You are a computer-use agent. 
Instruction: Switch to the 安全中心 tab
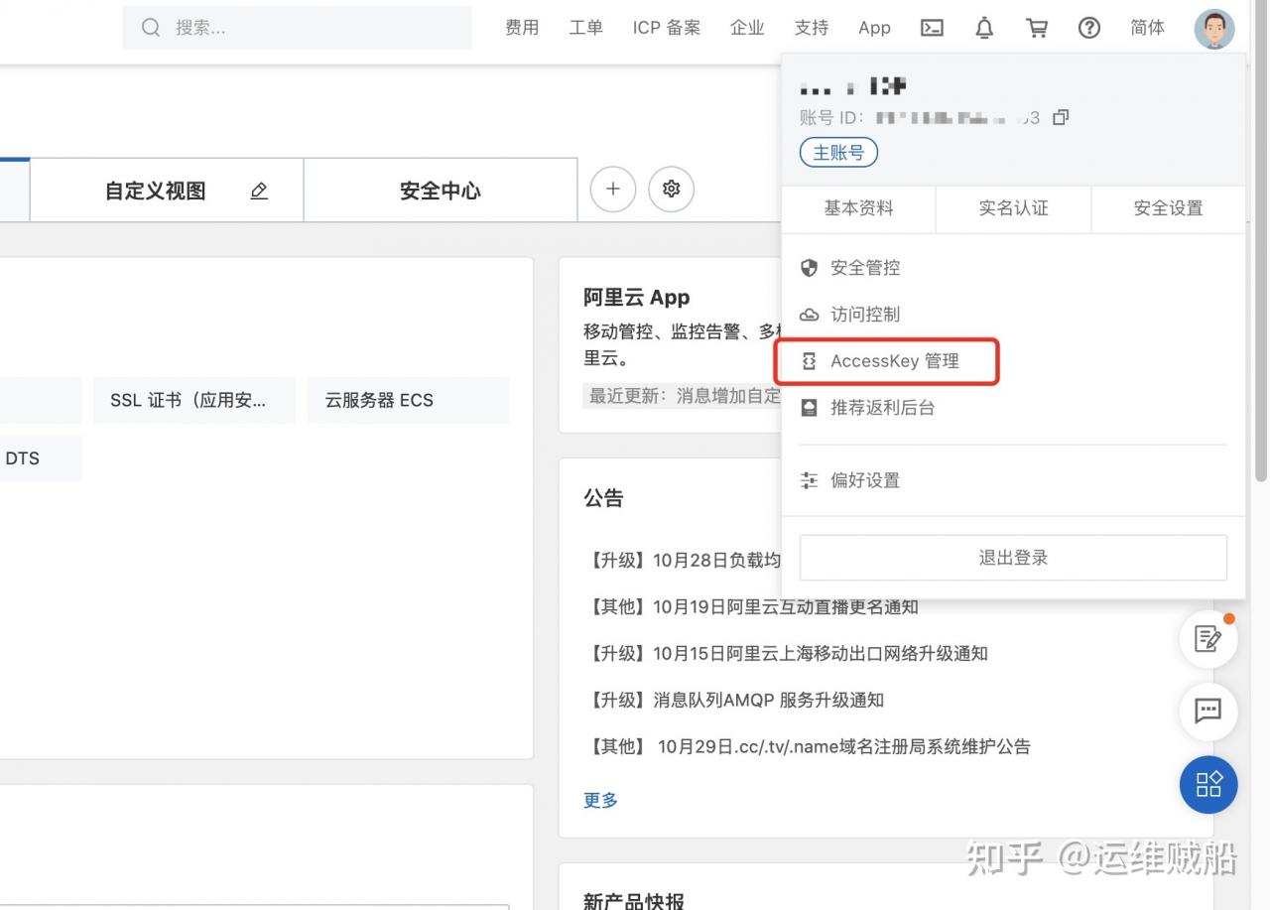click(x=441, y=191)
